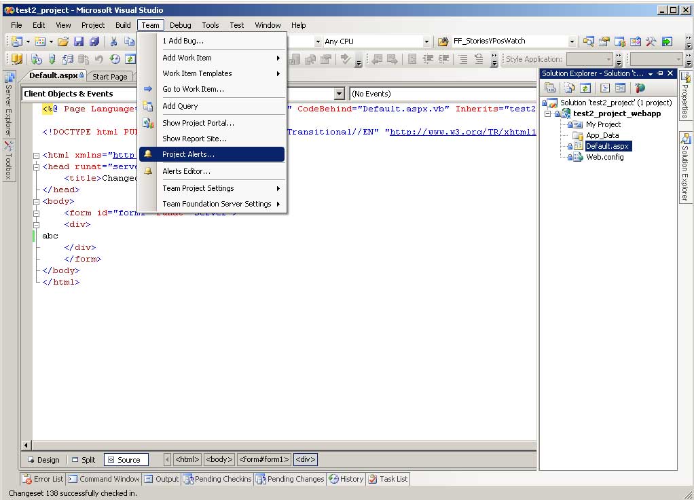Screen dimensions: 694x500
Task: Open the Any CPU platform dropdown
Action: (426, 41)
